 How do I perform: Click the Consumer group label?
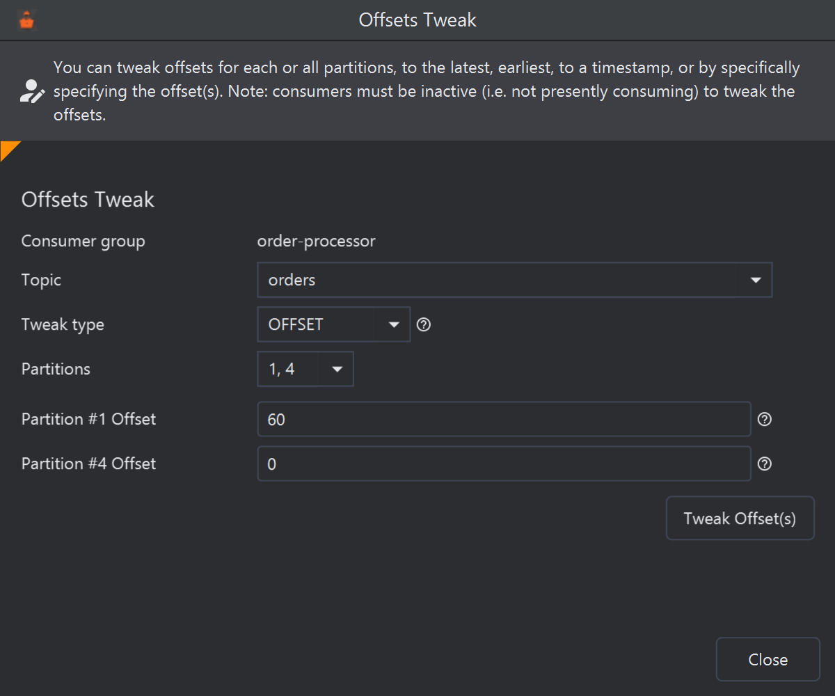click(83, 242)
